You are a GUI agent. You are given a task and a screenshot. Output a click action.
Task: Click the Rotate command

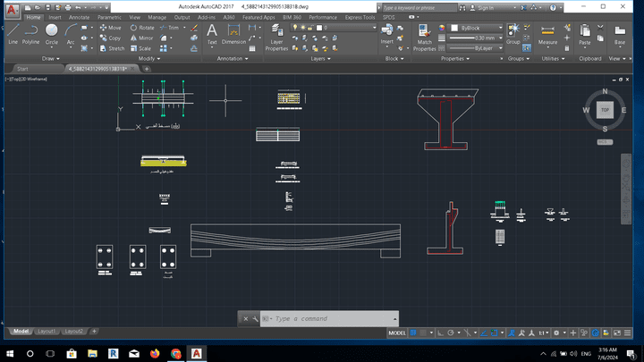142,28
